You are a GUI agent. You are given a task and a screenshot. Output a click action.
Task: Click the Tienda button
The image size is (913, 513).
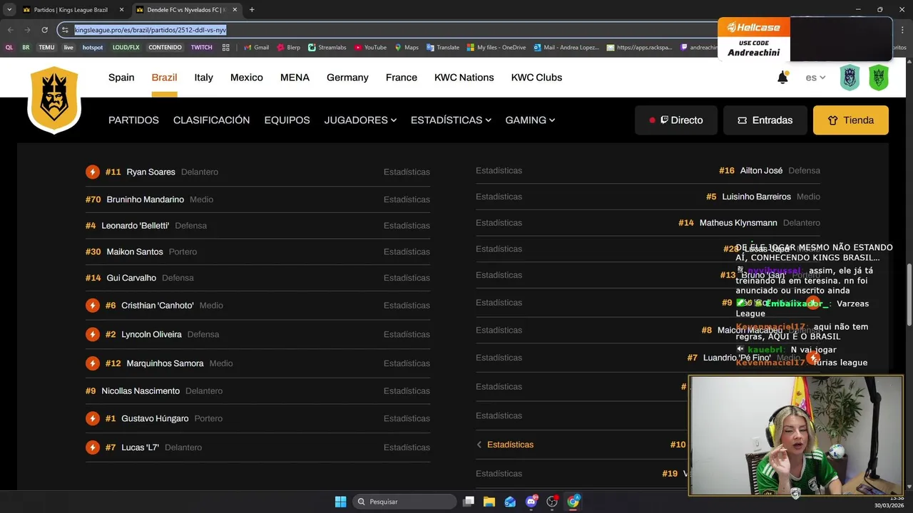(851, 120)
